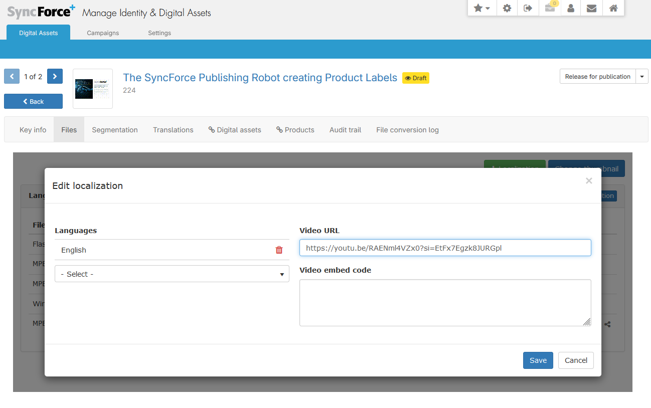Click the asset title link
This screenshot has height=408, width=651.
point(260,78)
